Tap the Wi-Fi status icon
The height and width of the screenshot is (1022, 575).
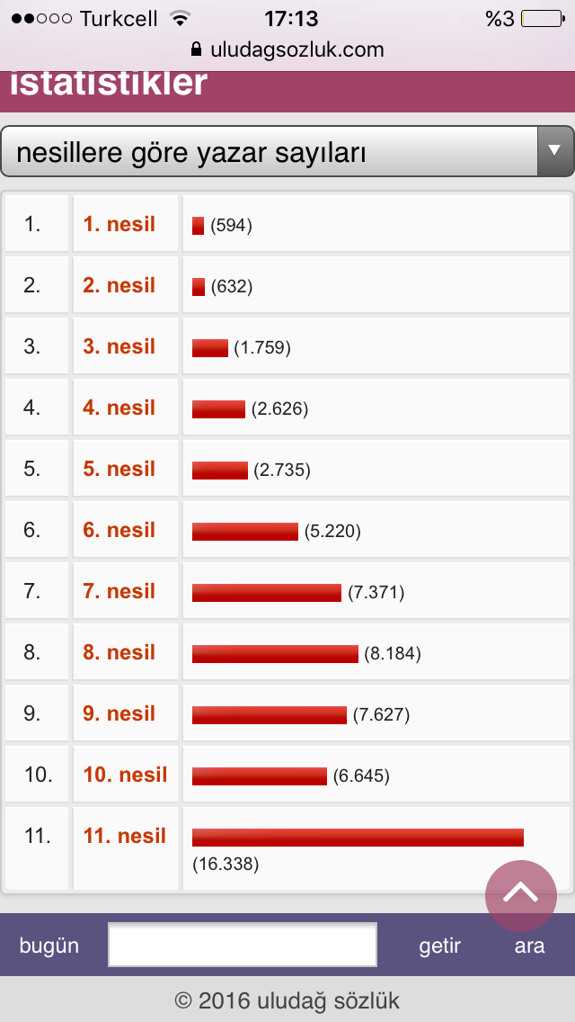click(181, 18)
